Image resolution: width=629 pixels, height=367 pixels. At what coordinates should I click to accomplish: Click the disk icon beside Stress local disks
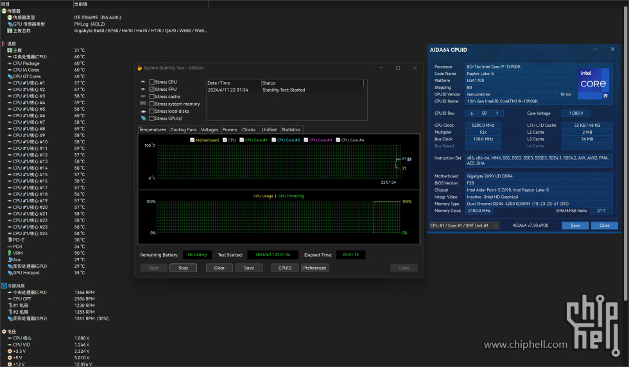pyautogui.click(x=143, y=111)
